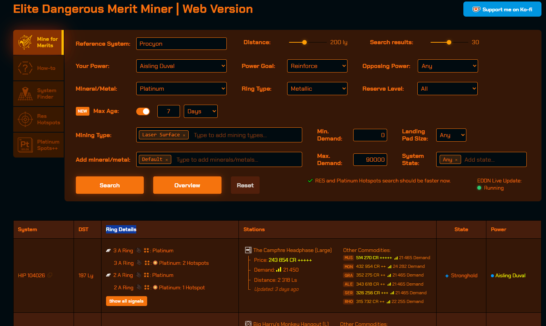Click the SER commodity badge
Viewport: 546px width, 326px height.
[x=348, y=293]
